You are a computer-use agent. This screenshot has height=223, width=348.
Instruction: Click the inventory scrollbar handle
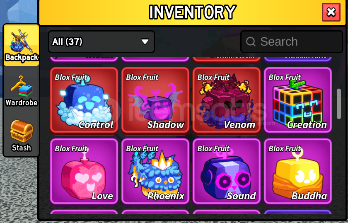click(x=339, y=104)
